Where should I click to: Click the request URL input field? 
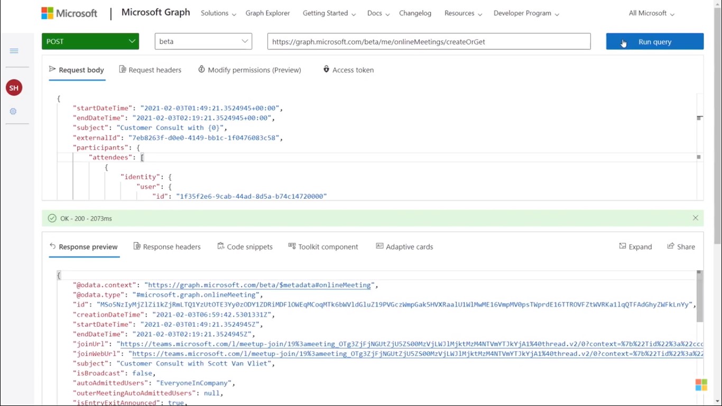[429, 41]
